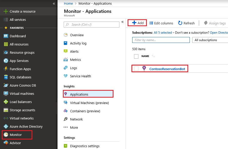The width and height of the screenshot is (228, 149).
Task: Collapse the left sidebar with double chevron
Action: 54,4
